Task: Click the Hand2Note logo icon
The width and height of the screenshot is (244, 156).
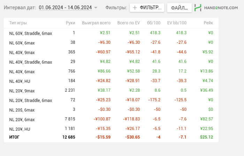Action: (198, 8)
